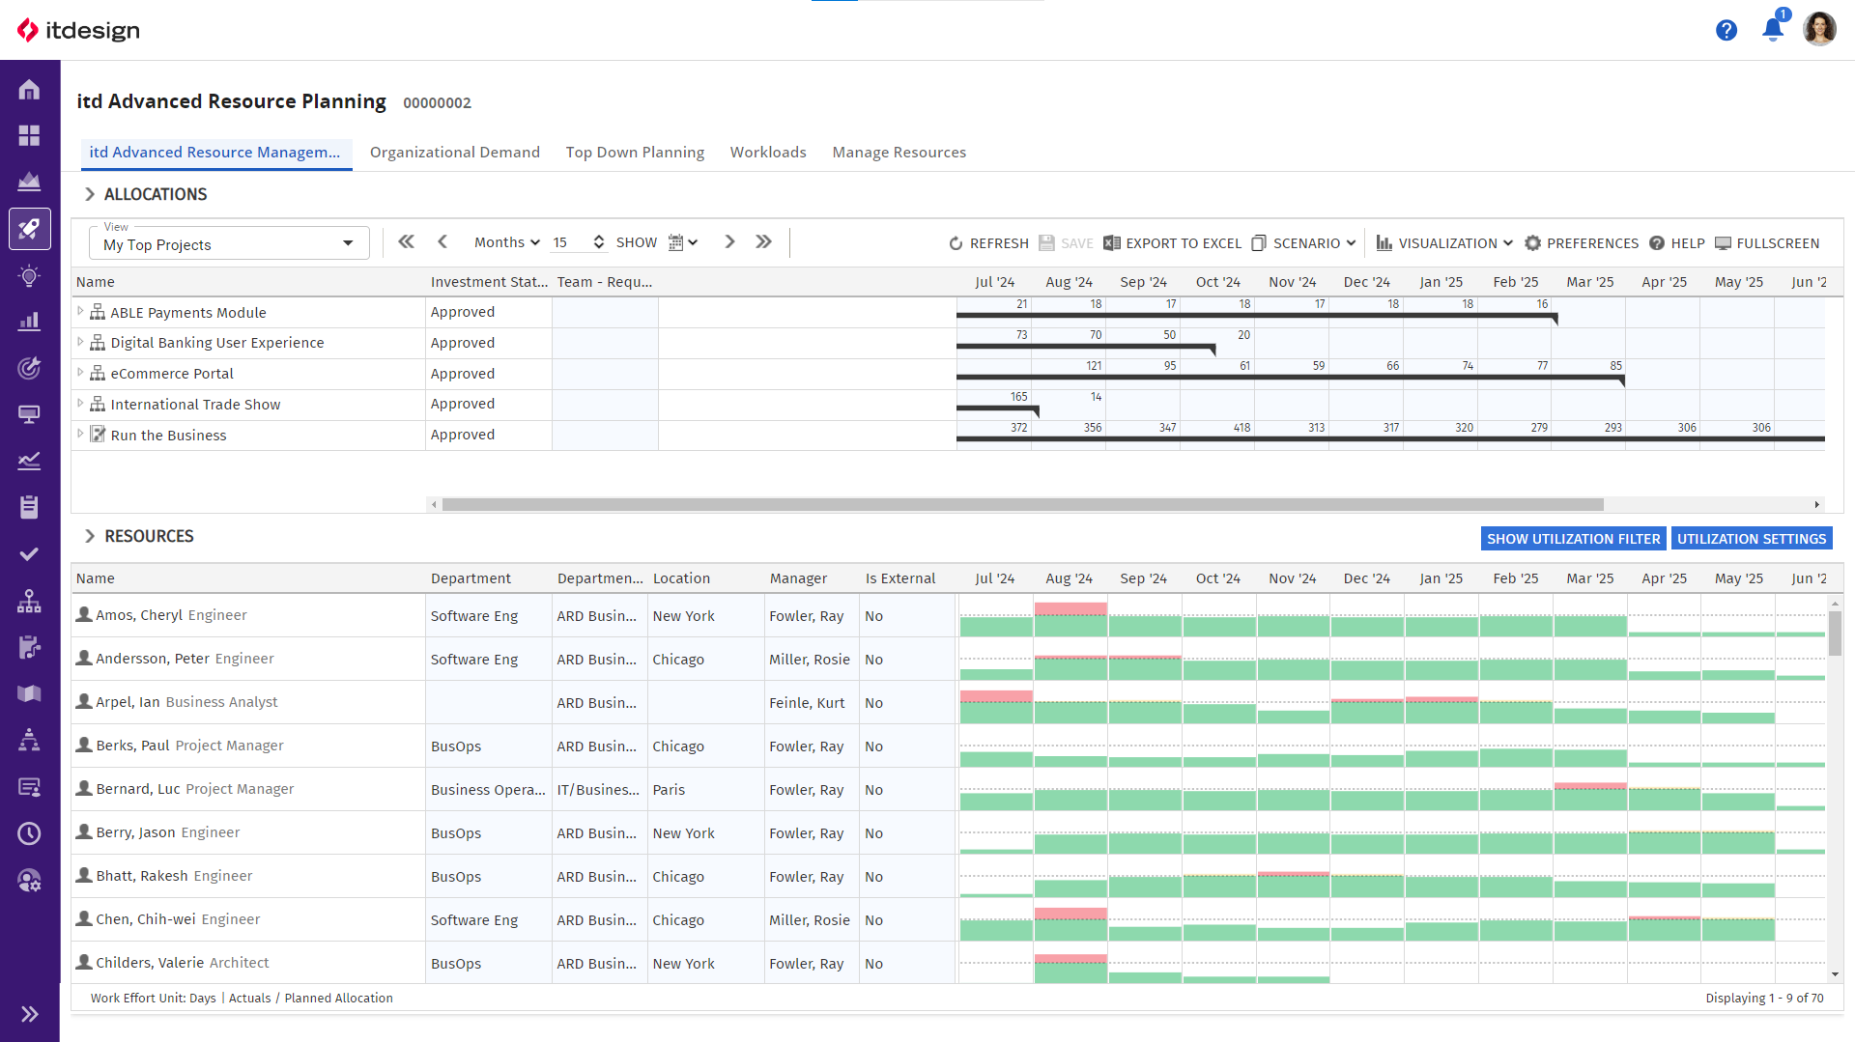Expand the Digital Banking User Experience row

click(80, 342)
